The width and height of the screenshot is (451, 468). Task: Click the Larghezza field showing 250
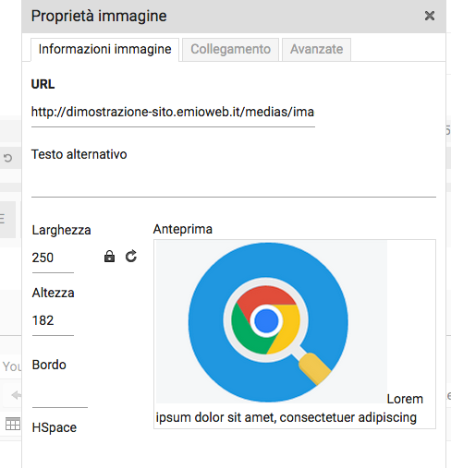53,258
